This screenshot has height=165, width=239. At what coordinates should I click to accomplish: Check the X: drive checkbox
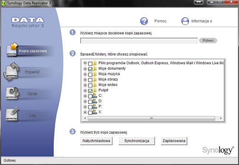click(x=90, y=113)
